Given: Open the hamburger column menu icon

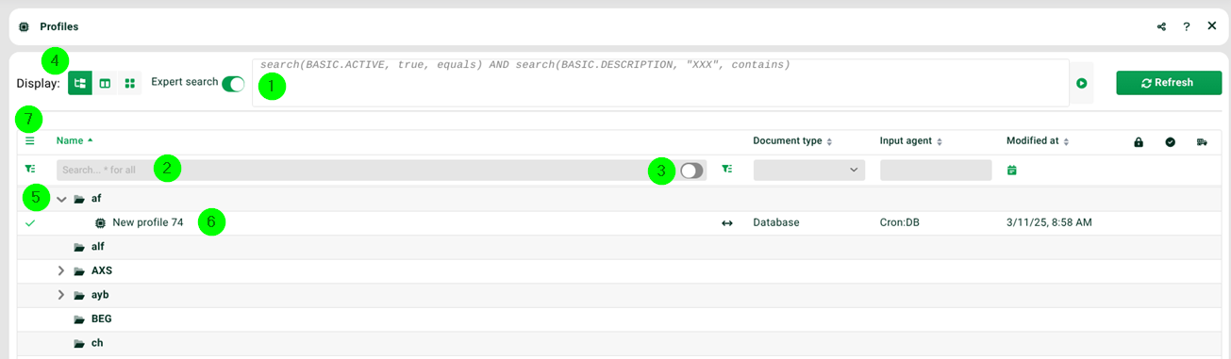Looking at the screenshot, I should [x=30, y=140].
